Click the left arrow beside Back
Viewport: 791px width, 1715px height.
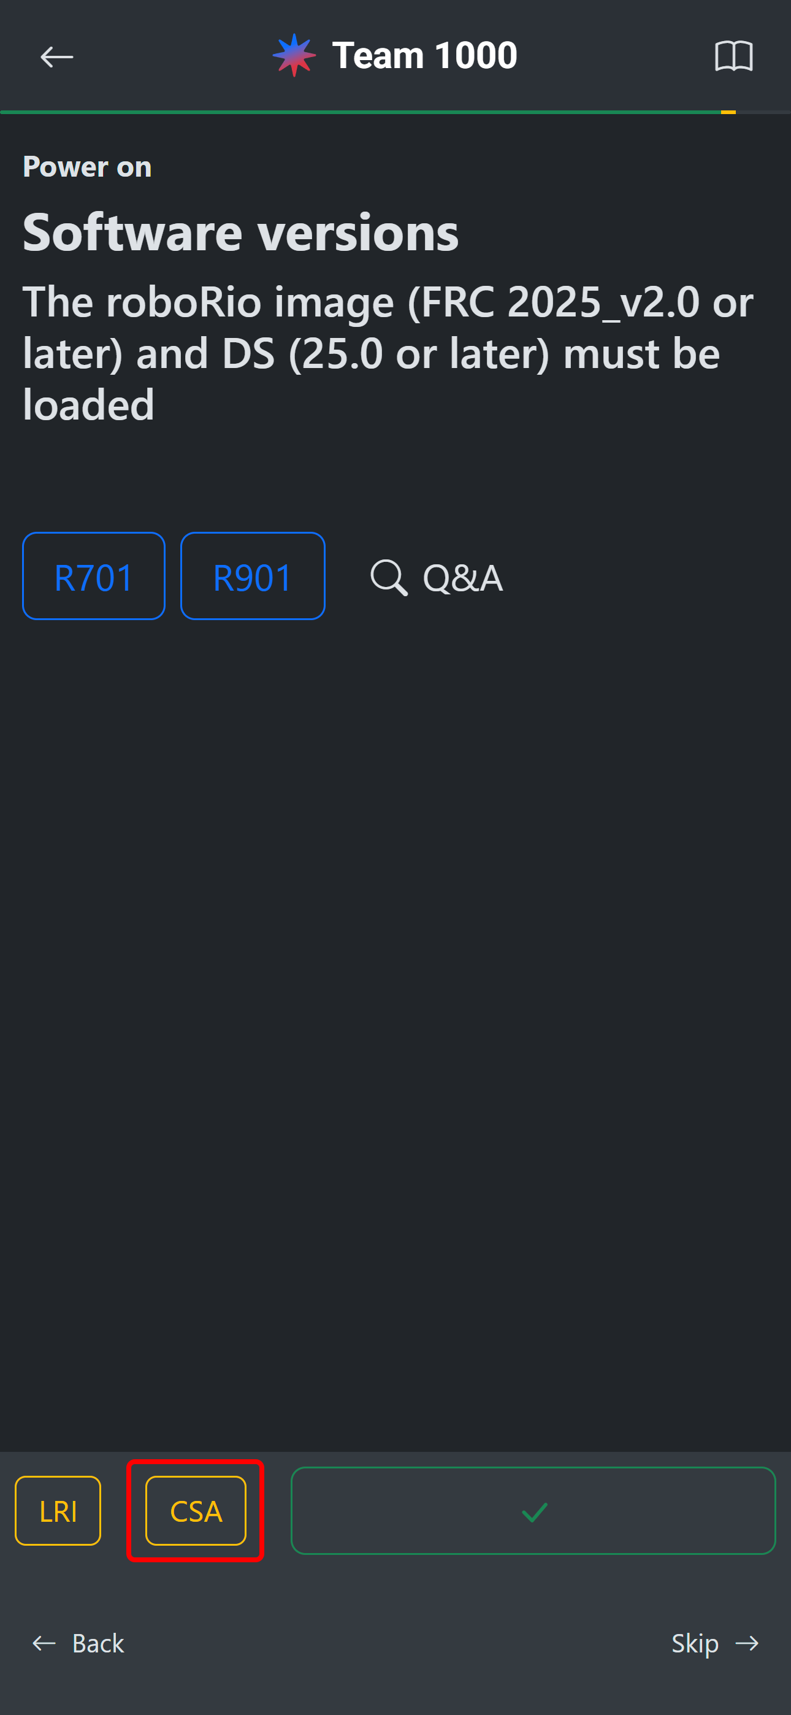coord(44,1643)
